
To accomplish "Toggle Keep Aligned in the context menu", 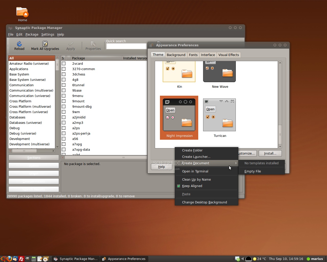I will (x=192, y=186).
